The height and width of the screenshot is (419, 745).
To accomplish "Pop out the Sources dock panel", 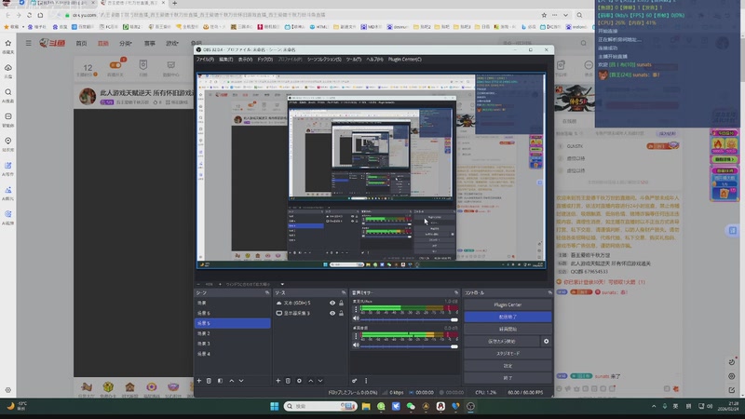I will [344, 293].
